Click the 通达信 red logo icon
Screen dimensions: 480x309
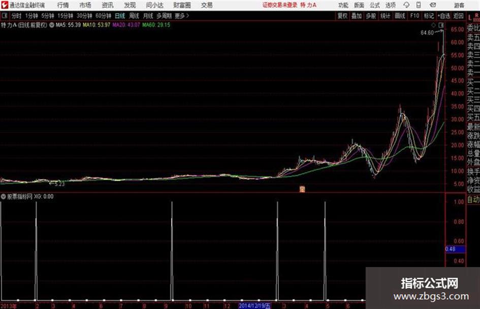tap(5, 5)
